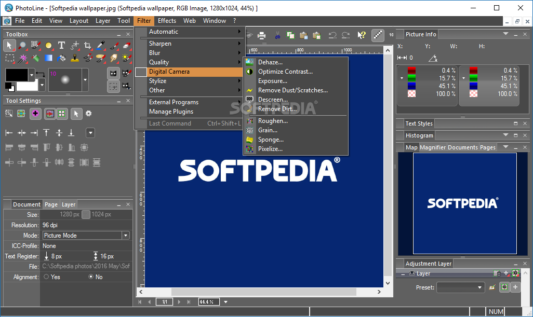Click the context help arrow-question icon
Viewport: 533px width, 317px height.
[x=362, y=35]
